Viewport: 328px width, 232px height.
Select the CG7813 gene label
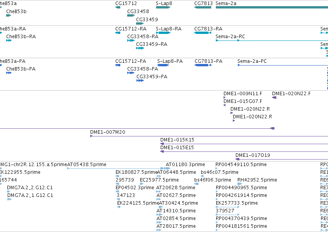204,3
